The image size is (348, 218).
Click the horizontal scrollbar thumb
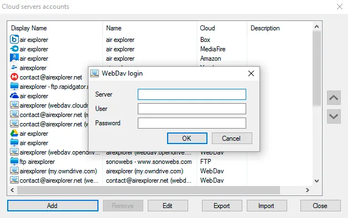pyautogui.click(x=148, y=190)
